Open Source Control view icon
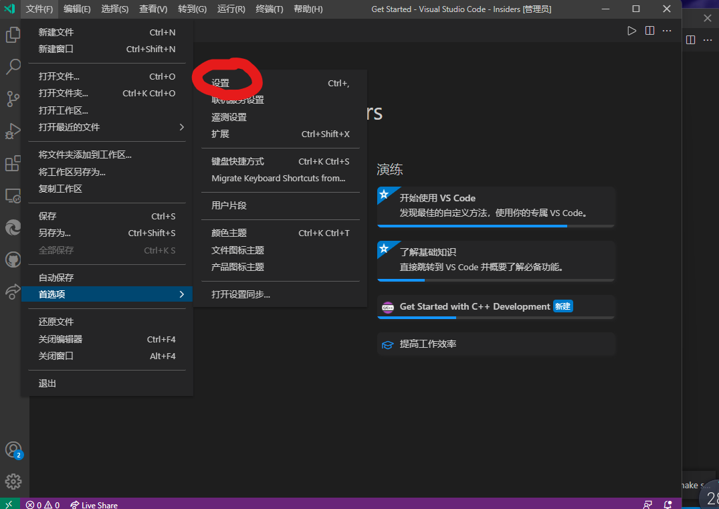Viewport: 719px width, 509px height. pyautogui.click(x=13, y=98)
